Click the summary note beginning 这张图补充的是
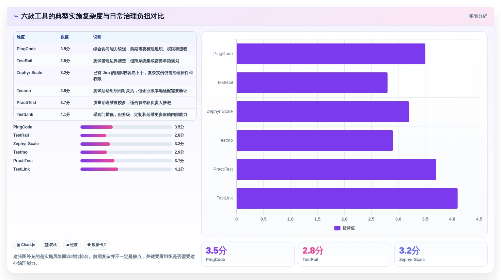Viewport: 501px width, 280px height. coord(104,260)
